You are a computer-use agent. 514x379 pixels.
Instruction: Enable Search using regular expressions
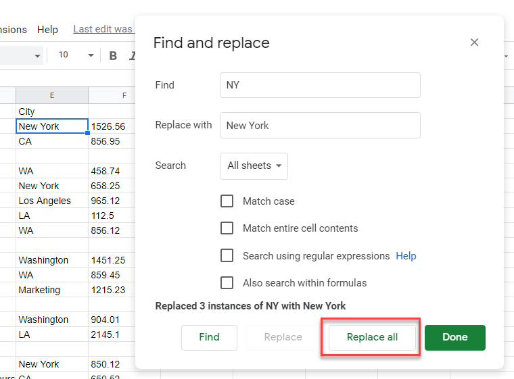[x=227, y=256]
